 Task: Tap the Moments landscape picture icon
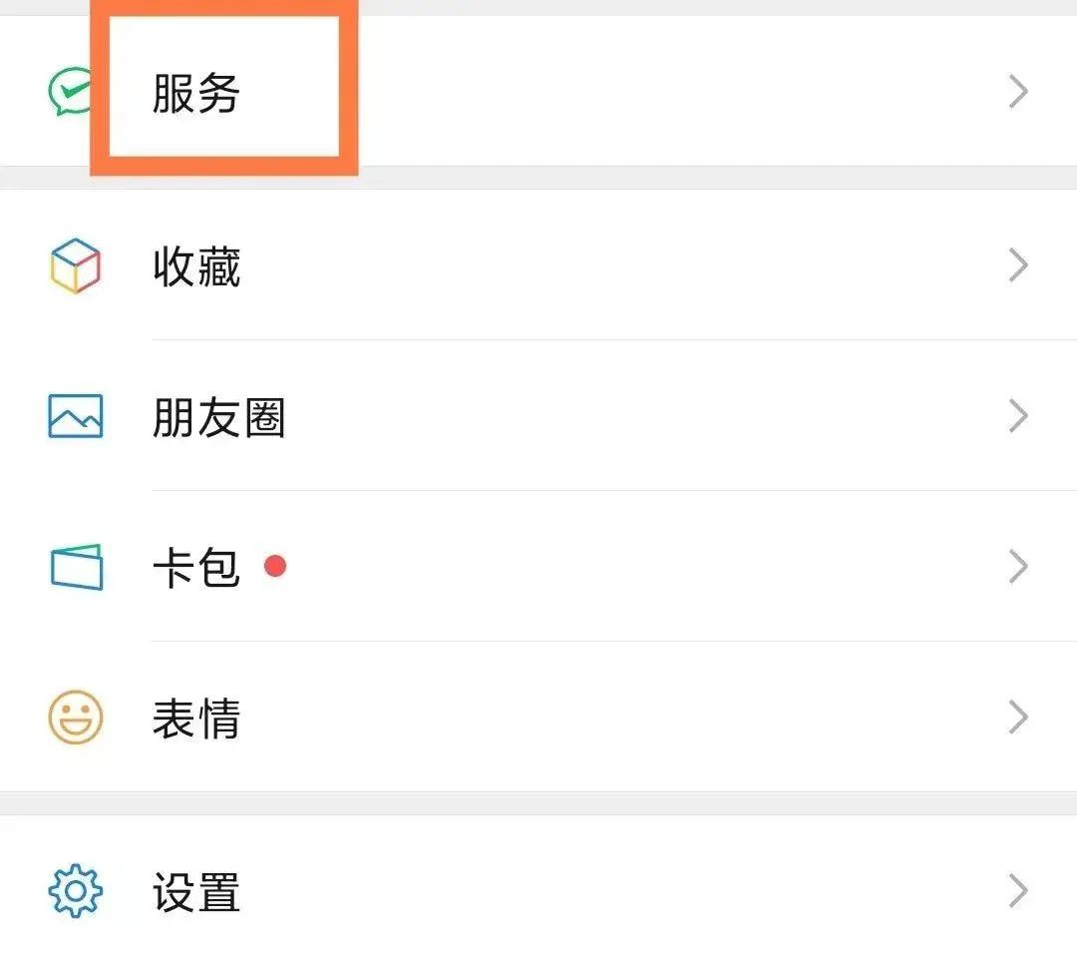[76, 416]
